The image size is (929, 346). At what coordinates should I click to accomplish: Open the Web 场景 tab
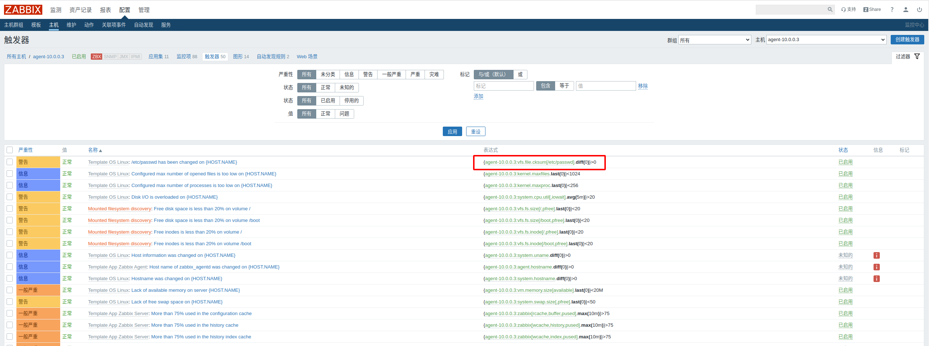point(307,56)
